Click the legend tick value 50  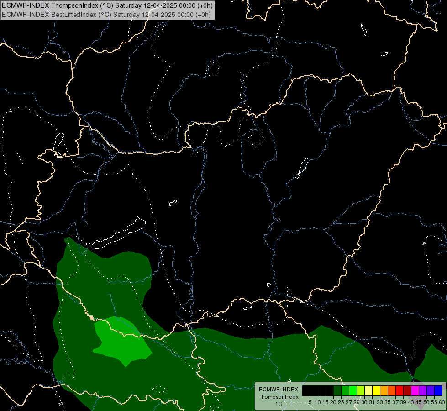coord(426,402)
